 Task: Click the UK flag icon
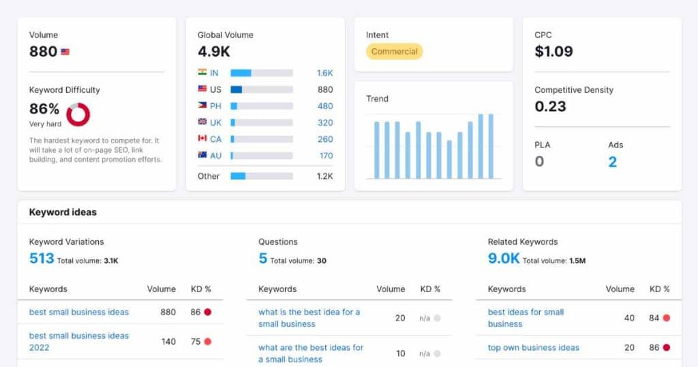pyautogui.click(x=202, y=121)
